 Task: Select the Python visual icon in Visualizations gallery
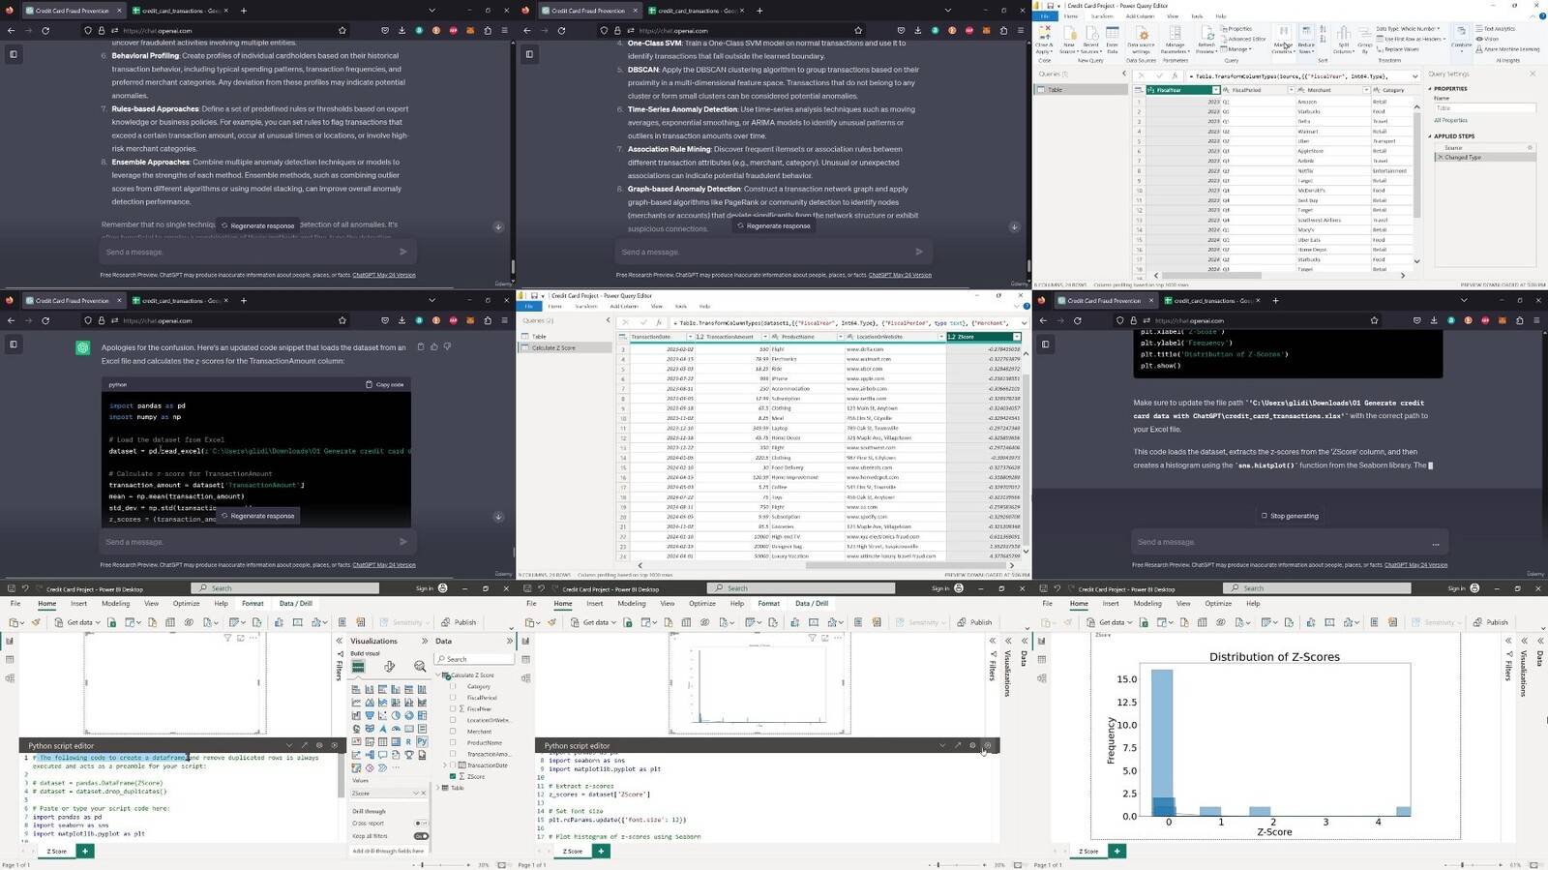click(422, 742)
